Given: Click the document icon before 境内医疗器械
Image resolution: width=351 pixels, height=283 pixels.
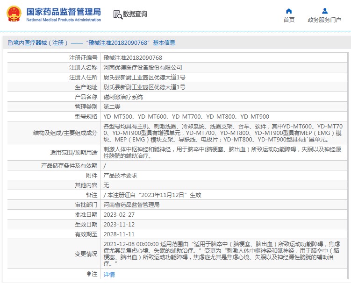Looking at the screenshot, I should click(x=10, y=42).
